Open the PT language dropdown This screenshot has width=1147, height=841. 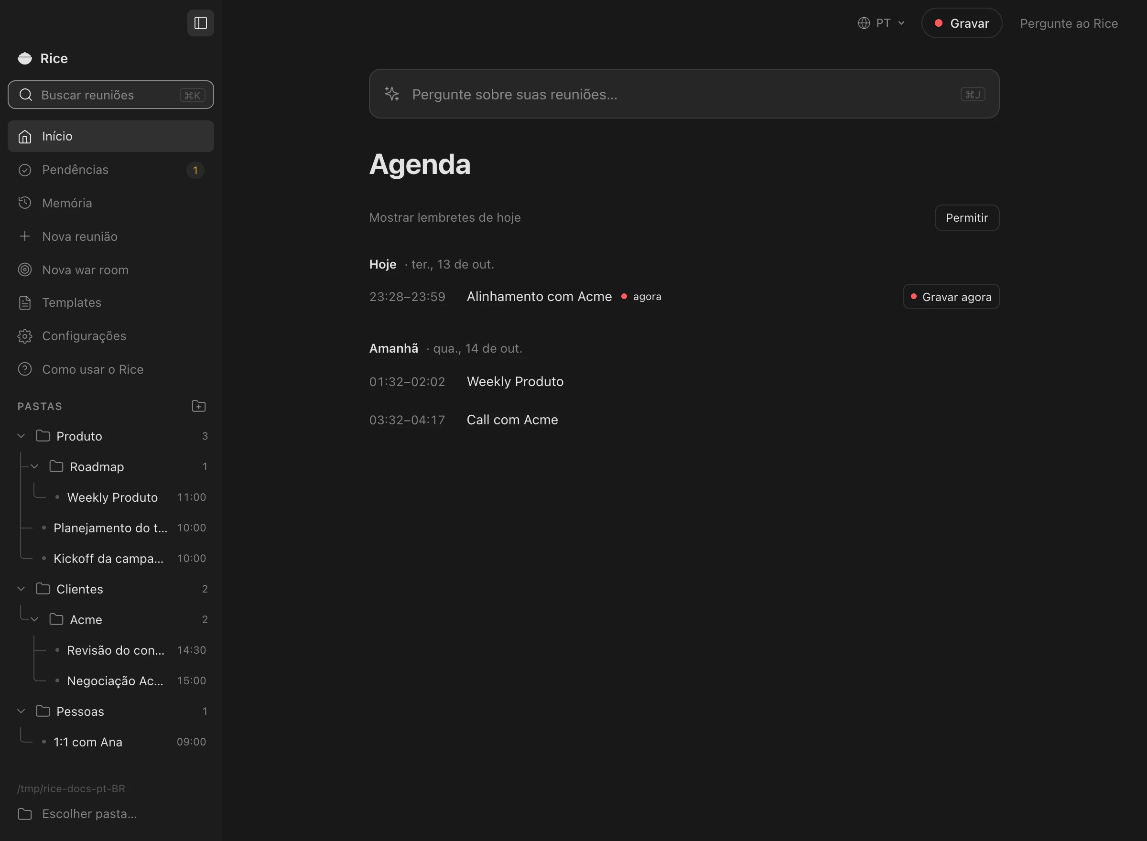pos(881,23)
